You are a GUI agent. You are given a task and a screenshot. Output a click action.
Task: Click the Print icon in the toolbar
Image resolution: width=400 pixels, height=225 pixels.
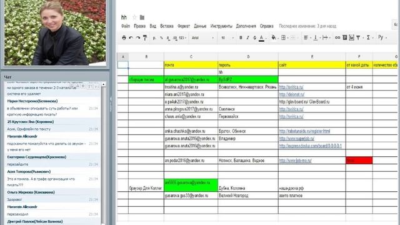[124, 37]
